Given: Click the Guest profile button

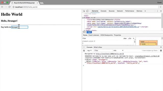Looking at the screenshot, I should pos(159,3).
